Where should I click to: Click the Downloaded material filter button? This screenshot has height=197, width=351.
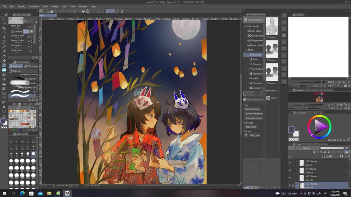[x=254, y=114]
